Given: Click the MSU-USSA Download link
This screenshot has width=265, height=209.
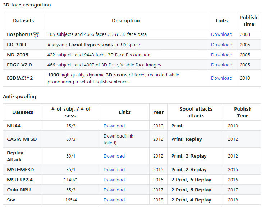Looking at the screenshot, I should pyautogui.click(x=114, y=180).
